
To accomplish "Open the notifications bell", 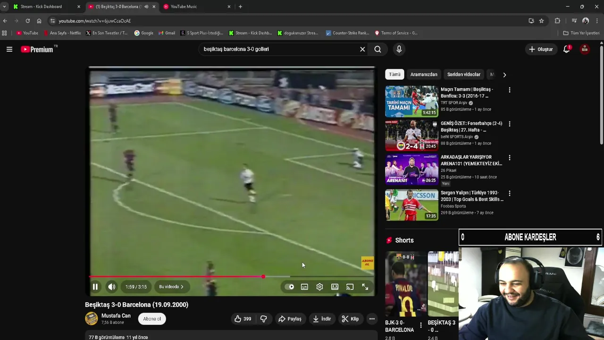I will pyautogui.click(x=567, y=49).
